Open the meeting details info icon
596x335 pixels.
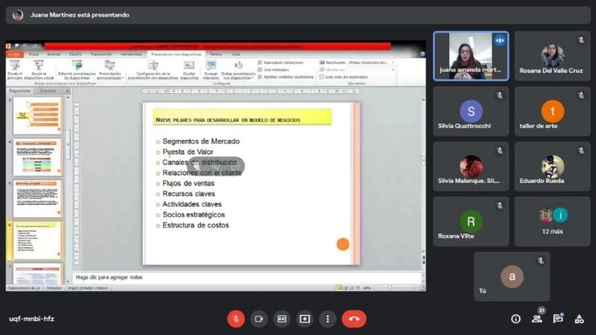pos(516,319)
